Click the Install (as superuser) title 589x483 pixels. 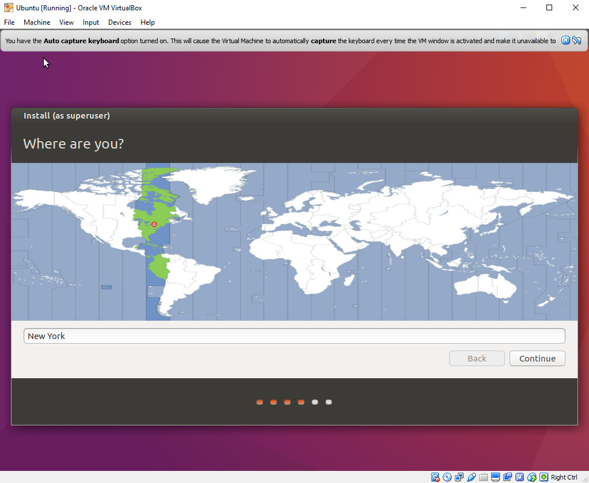coord(66,116)
